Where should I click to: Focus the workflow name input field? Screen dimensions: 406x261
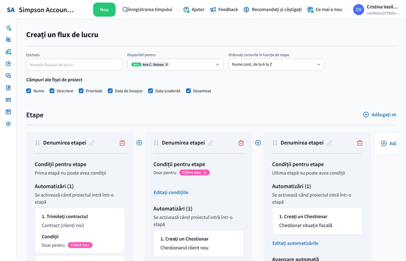pyautogui.click(x=74, y=65)
